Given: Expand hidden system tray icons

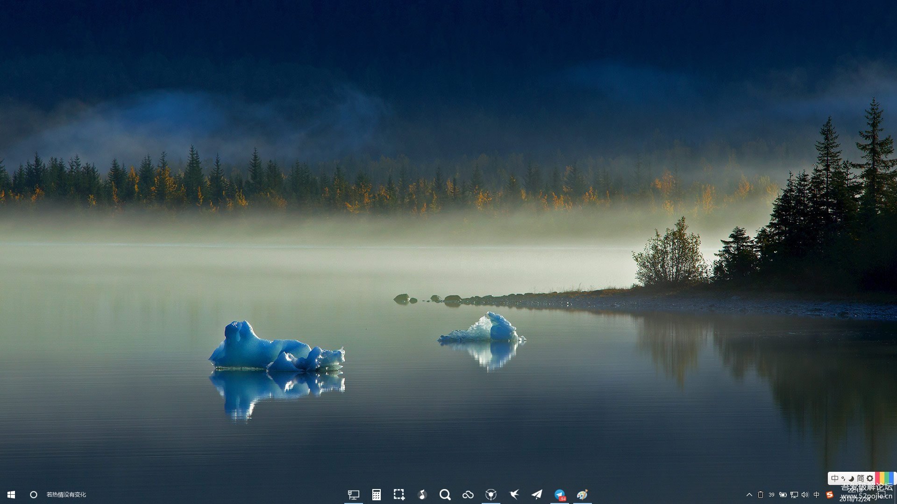Looking at the screenshot, I should pyautogui.click(x=749, y=495).
